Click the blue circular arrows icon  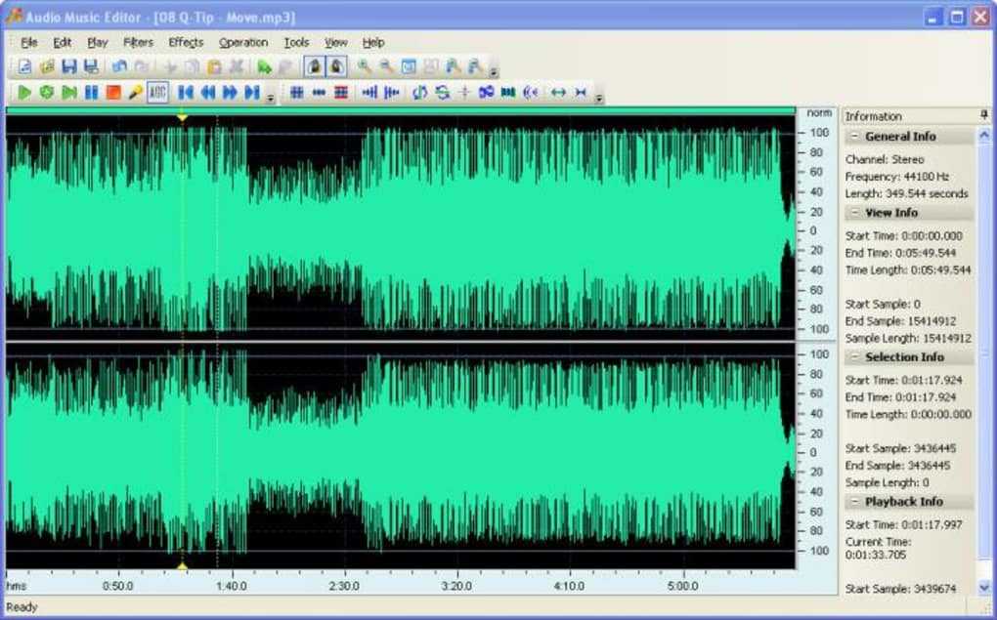(419, 93)
